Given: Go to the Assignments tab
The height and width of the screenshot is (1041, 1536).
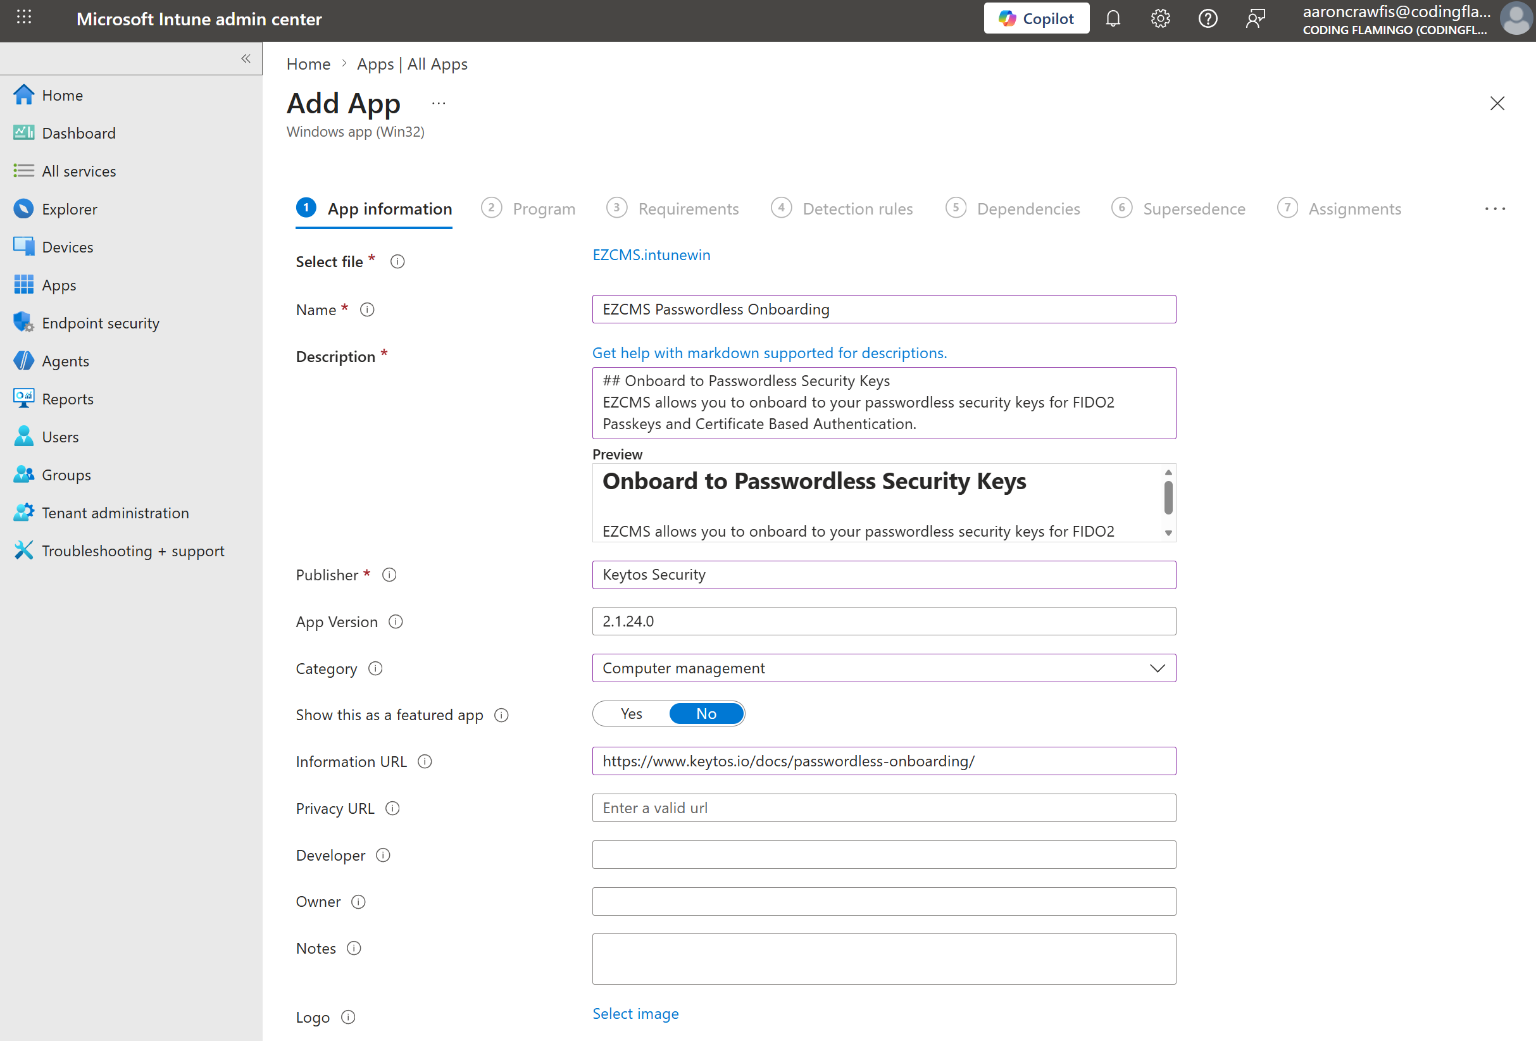Looking at the screenshot, I should (x=1355, y=209).
